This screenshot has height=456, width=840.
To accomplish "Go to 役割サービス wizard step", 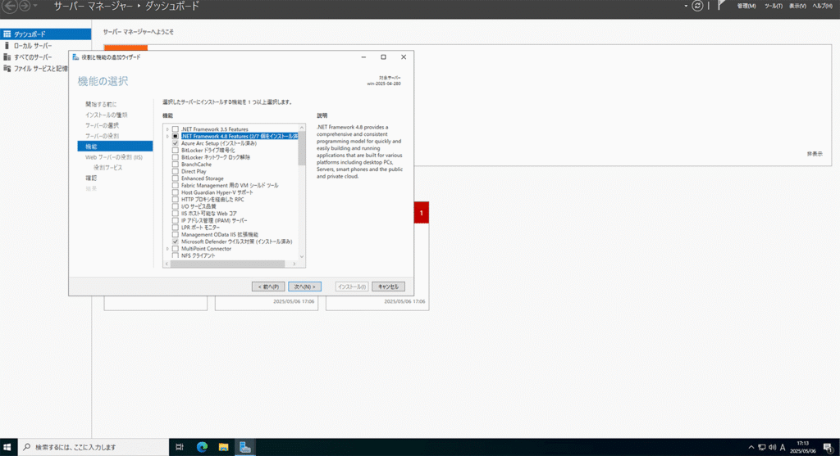I will point(107,167).
